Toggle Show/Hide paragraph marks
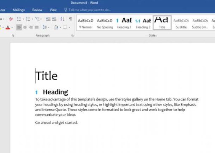215x153 pixels. (70, 19)
